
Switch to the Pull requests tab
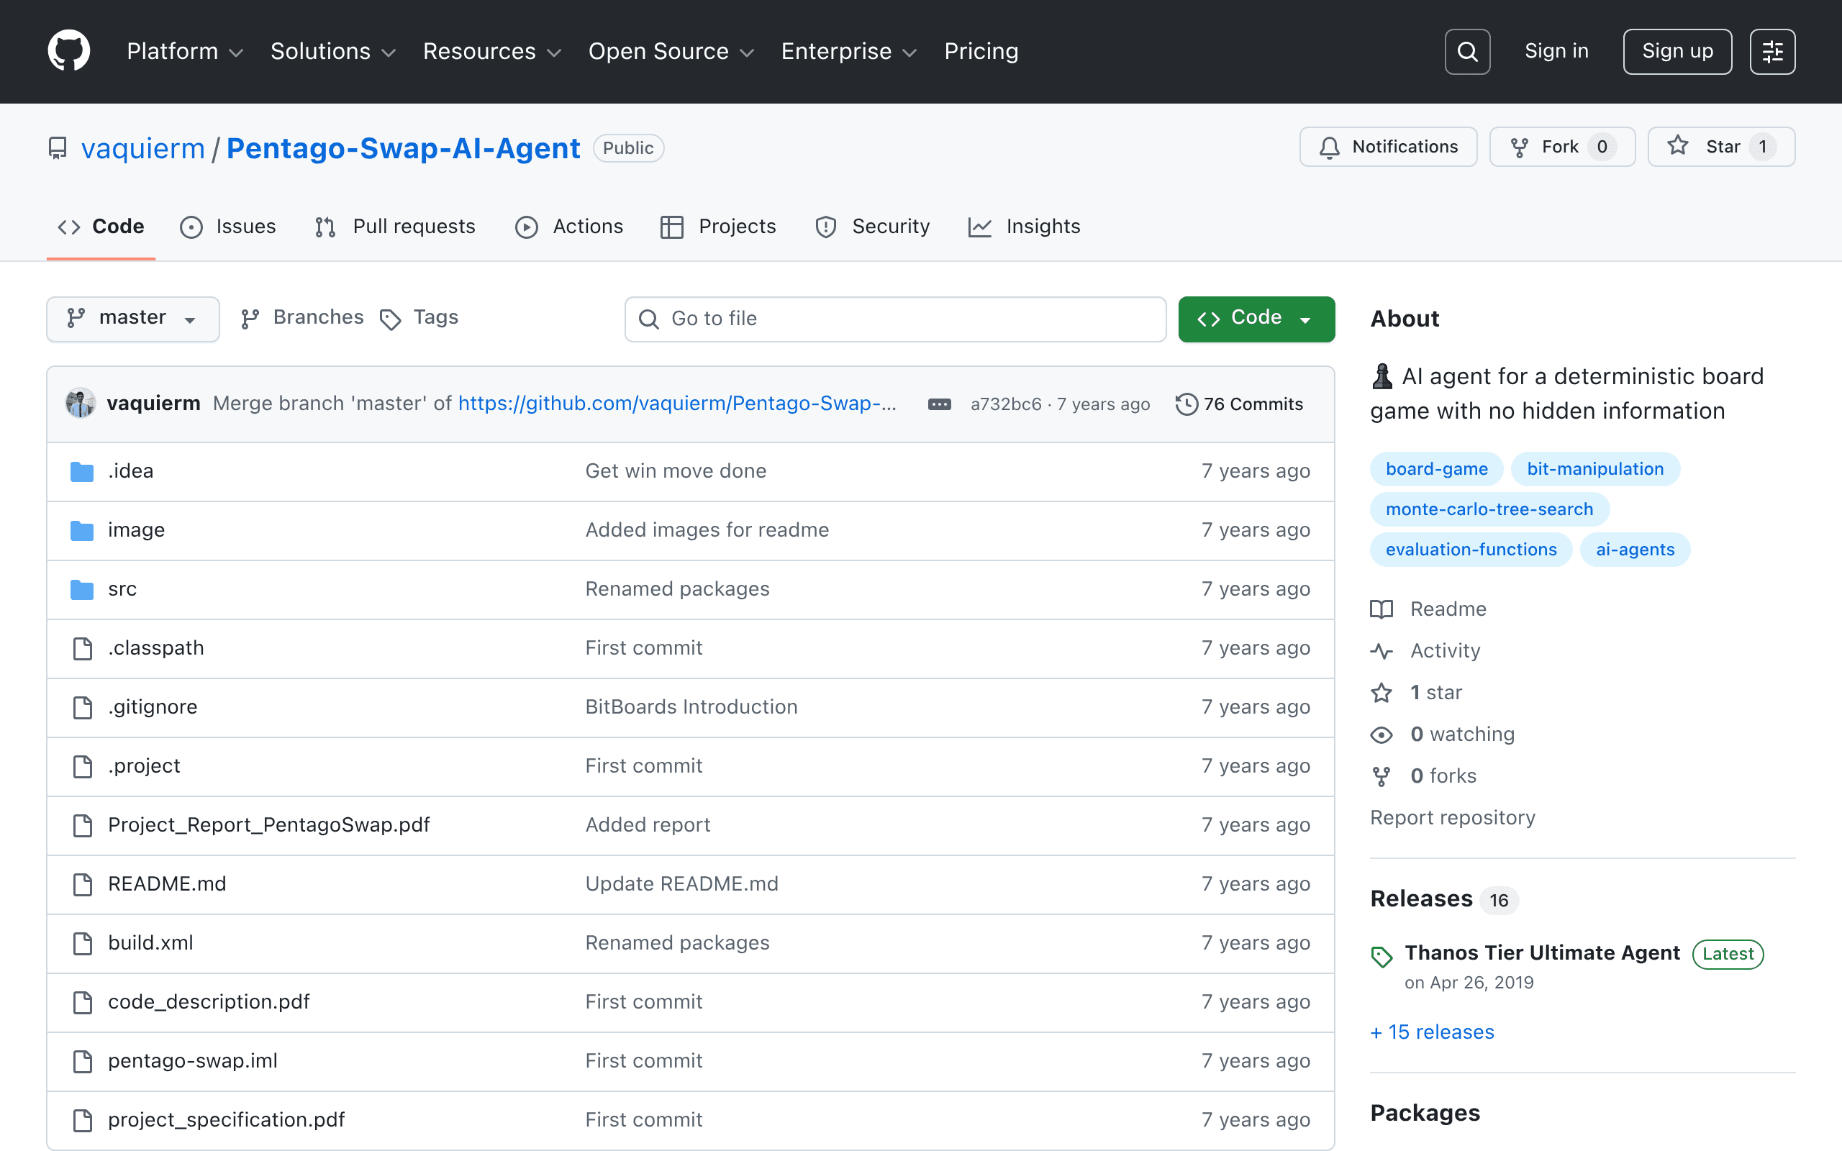tap(395, 227)
